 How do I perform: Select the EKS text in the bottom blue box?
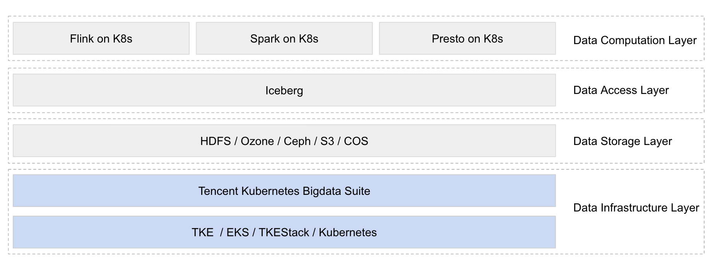click(238, 232)
